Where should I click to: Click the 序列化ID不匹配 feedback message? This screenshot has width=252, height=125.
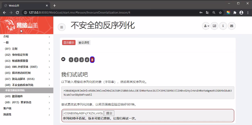[100, 119]
